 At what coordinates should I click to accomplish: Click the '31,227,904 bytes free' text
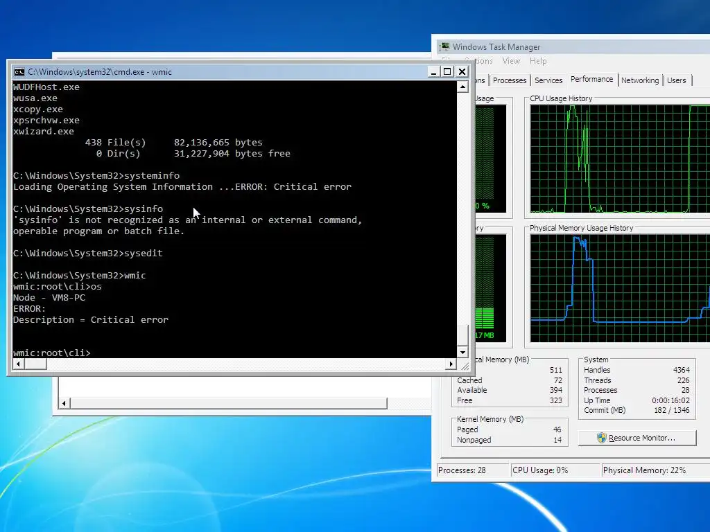point(232,153)
